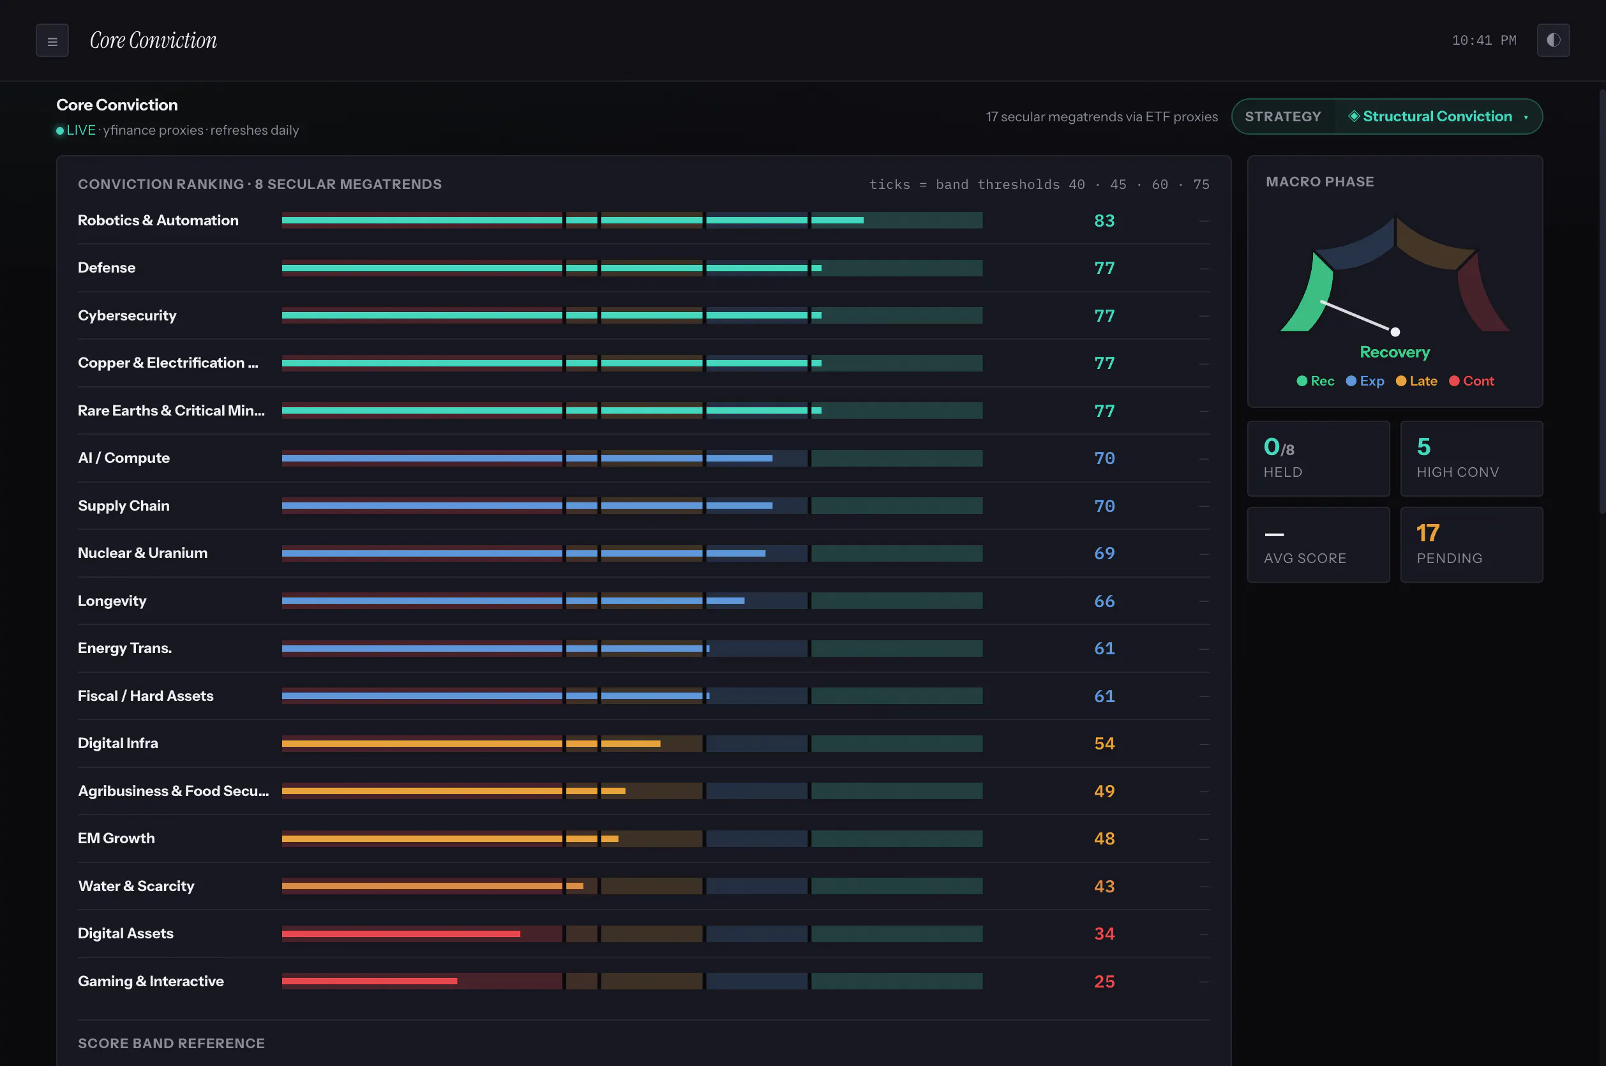
Task: Click the macro phase gauge needle
Action: pyautogui.click(x=1358, y=316)
